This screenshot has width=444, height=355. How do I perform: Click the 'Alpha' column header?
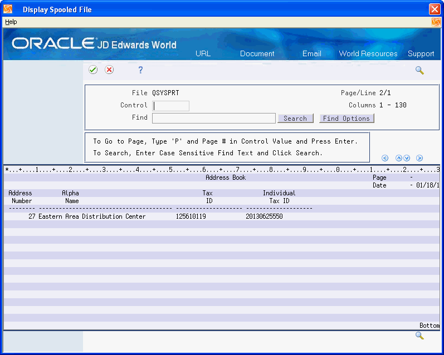70,193
